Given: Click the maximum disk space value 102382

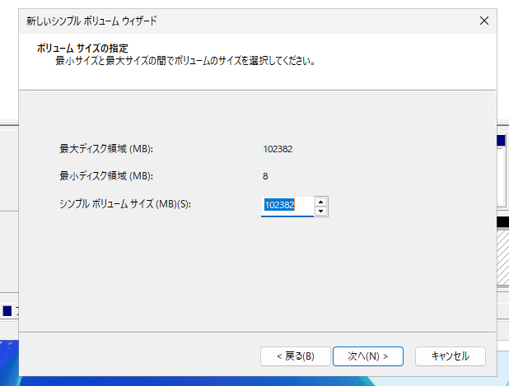Looking at the screenshot, I should (277, 149).
